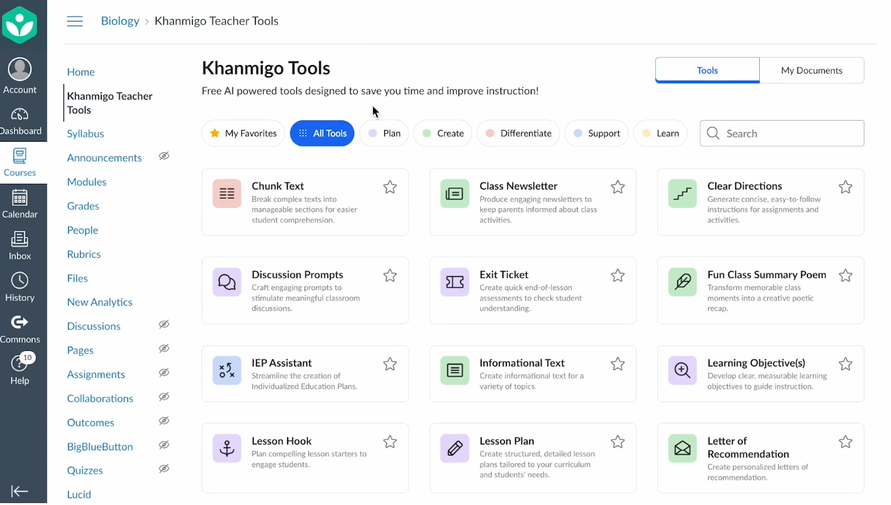891x505 pixels.
Task: Open the Grades link
Action: pos(83,206)
